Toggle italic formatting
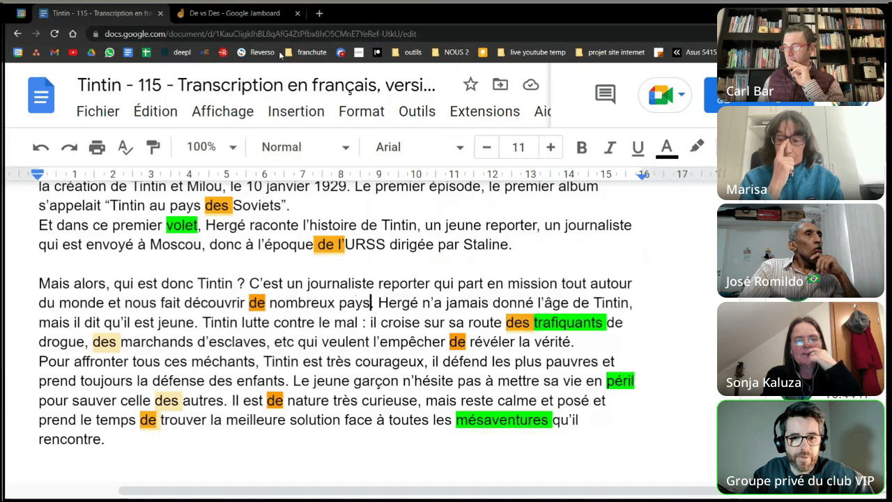Image resolution: width=892 pixels, height=502 pixels. coord(610,147)
